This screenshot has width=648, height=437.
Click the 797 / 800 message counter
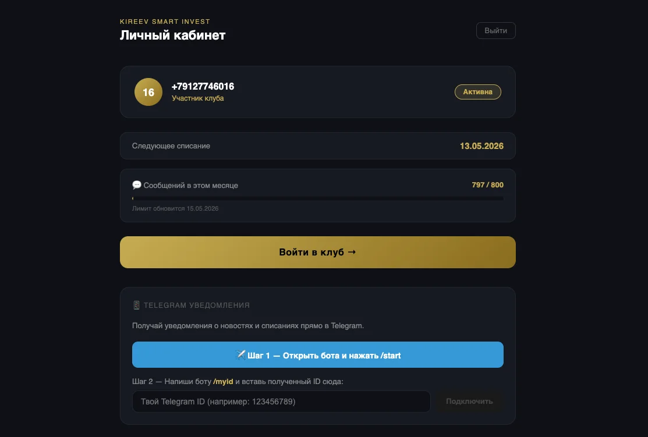click(487, 185)
